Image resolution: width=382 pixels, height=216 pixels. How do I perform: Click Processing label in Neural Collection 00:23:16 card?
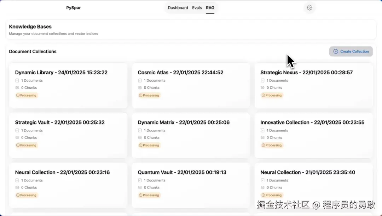coord(28,195)
